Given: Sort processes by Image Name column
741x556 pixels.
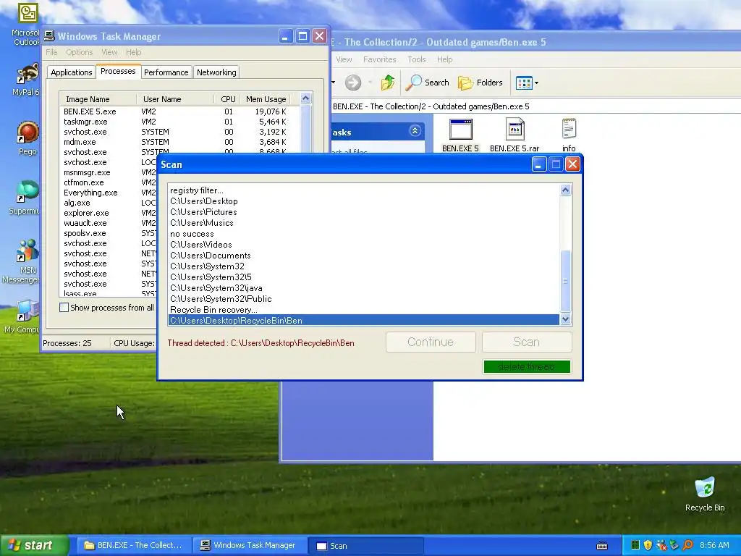Looking at the screenshot, I should pos(98,99).
